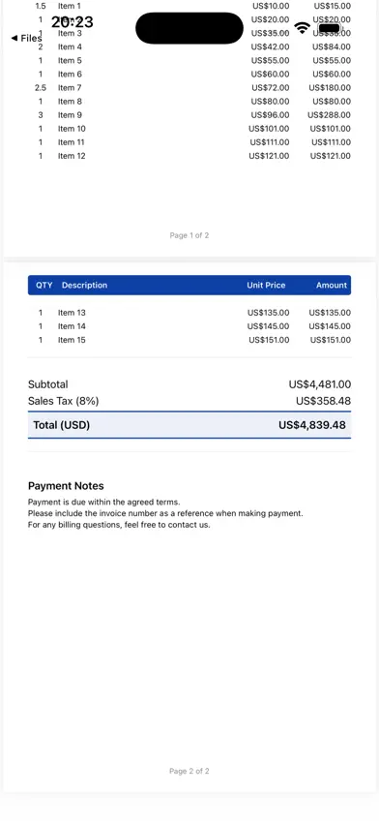
Task: Select the Item 5 description
Action: [x=70, y=60]
